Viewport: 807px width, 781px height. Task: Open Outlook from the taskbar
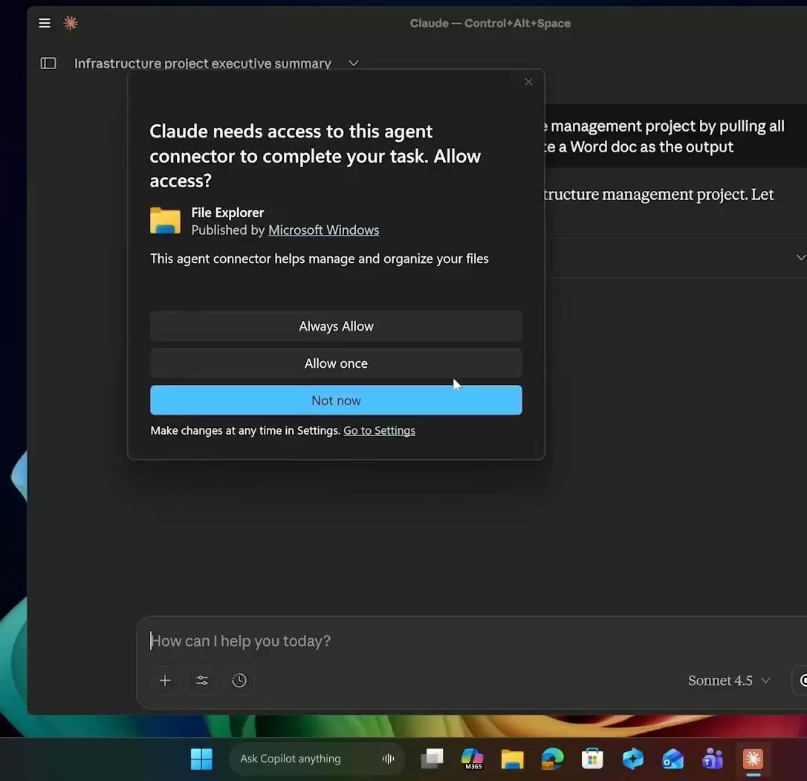click(x=672, y=759)
